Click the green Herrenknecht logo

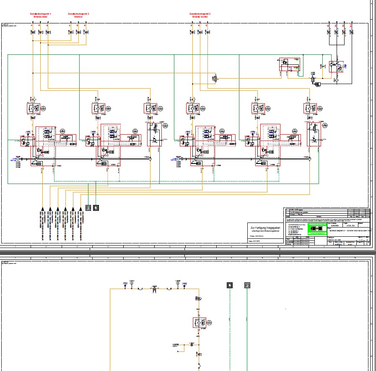tap(319, 229)
